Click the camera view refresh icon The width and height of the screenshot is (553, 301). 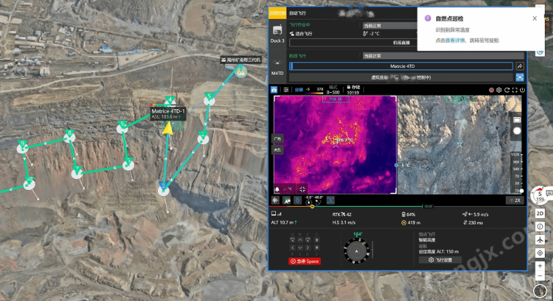506,90
